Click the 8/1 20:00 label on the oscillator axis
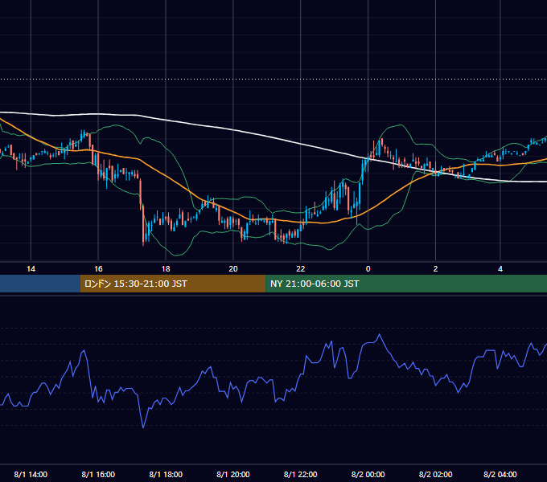This screenshot has height=482, width=547. click(x=233, y=474)
